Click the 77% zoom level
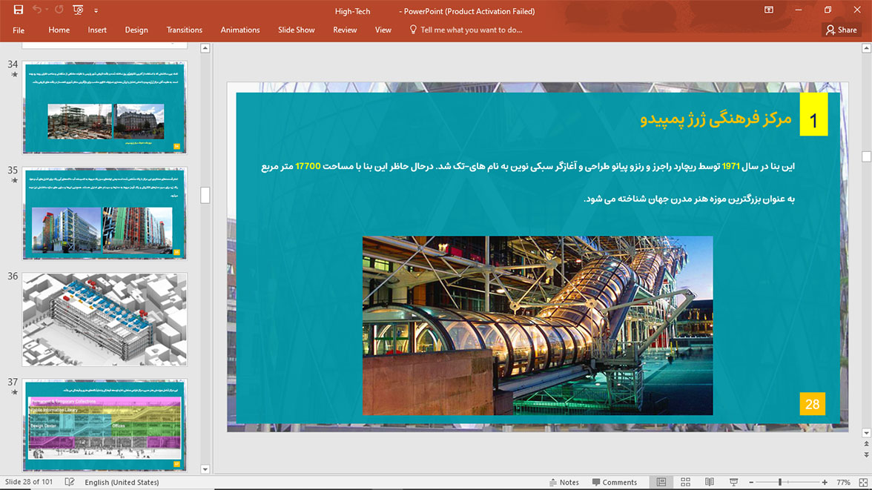The height and width of the screenshot is (490, 872). pyautogui.click(x=844, y=482)
